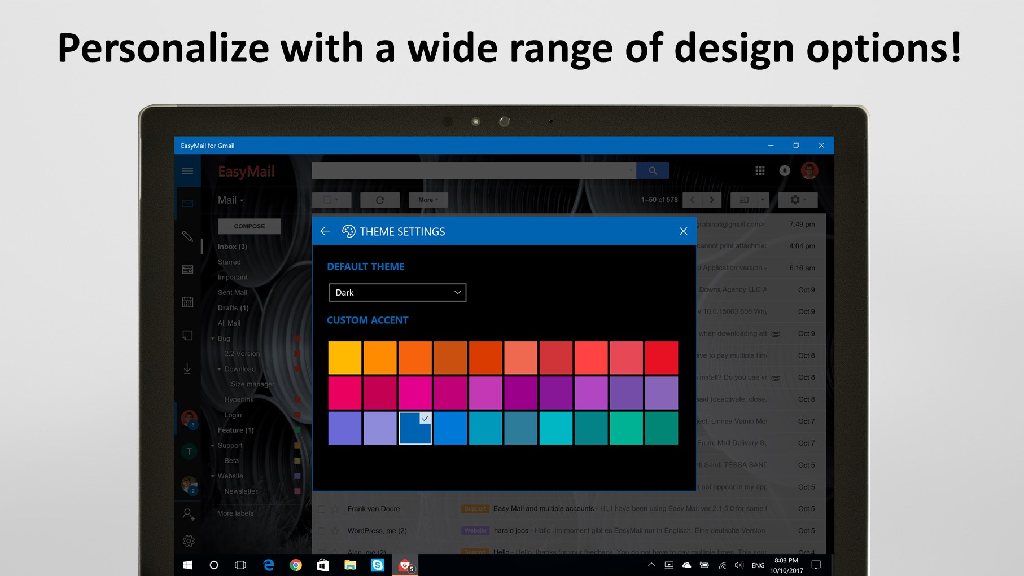Viewport: 1024px width, 576px height.
Task: Collapse the Bug label group
Action: point(213,338)
